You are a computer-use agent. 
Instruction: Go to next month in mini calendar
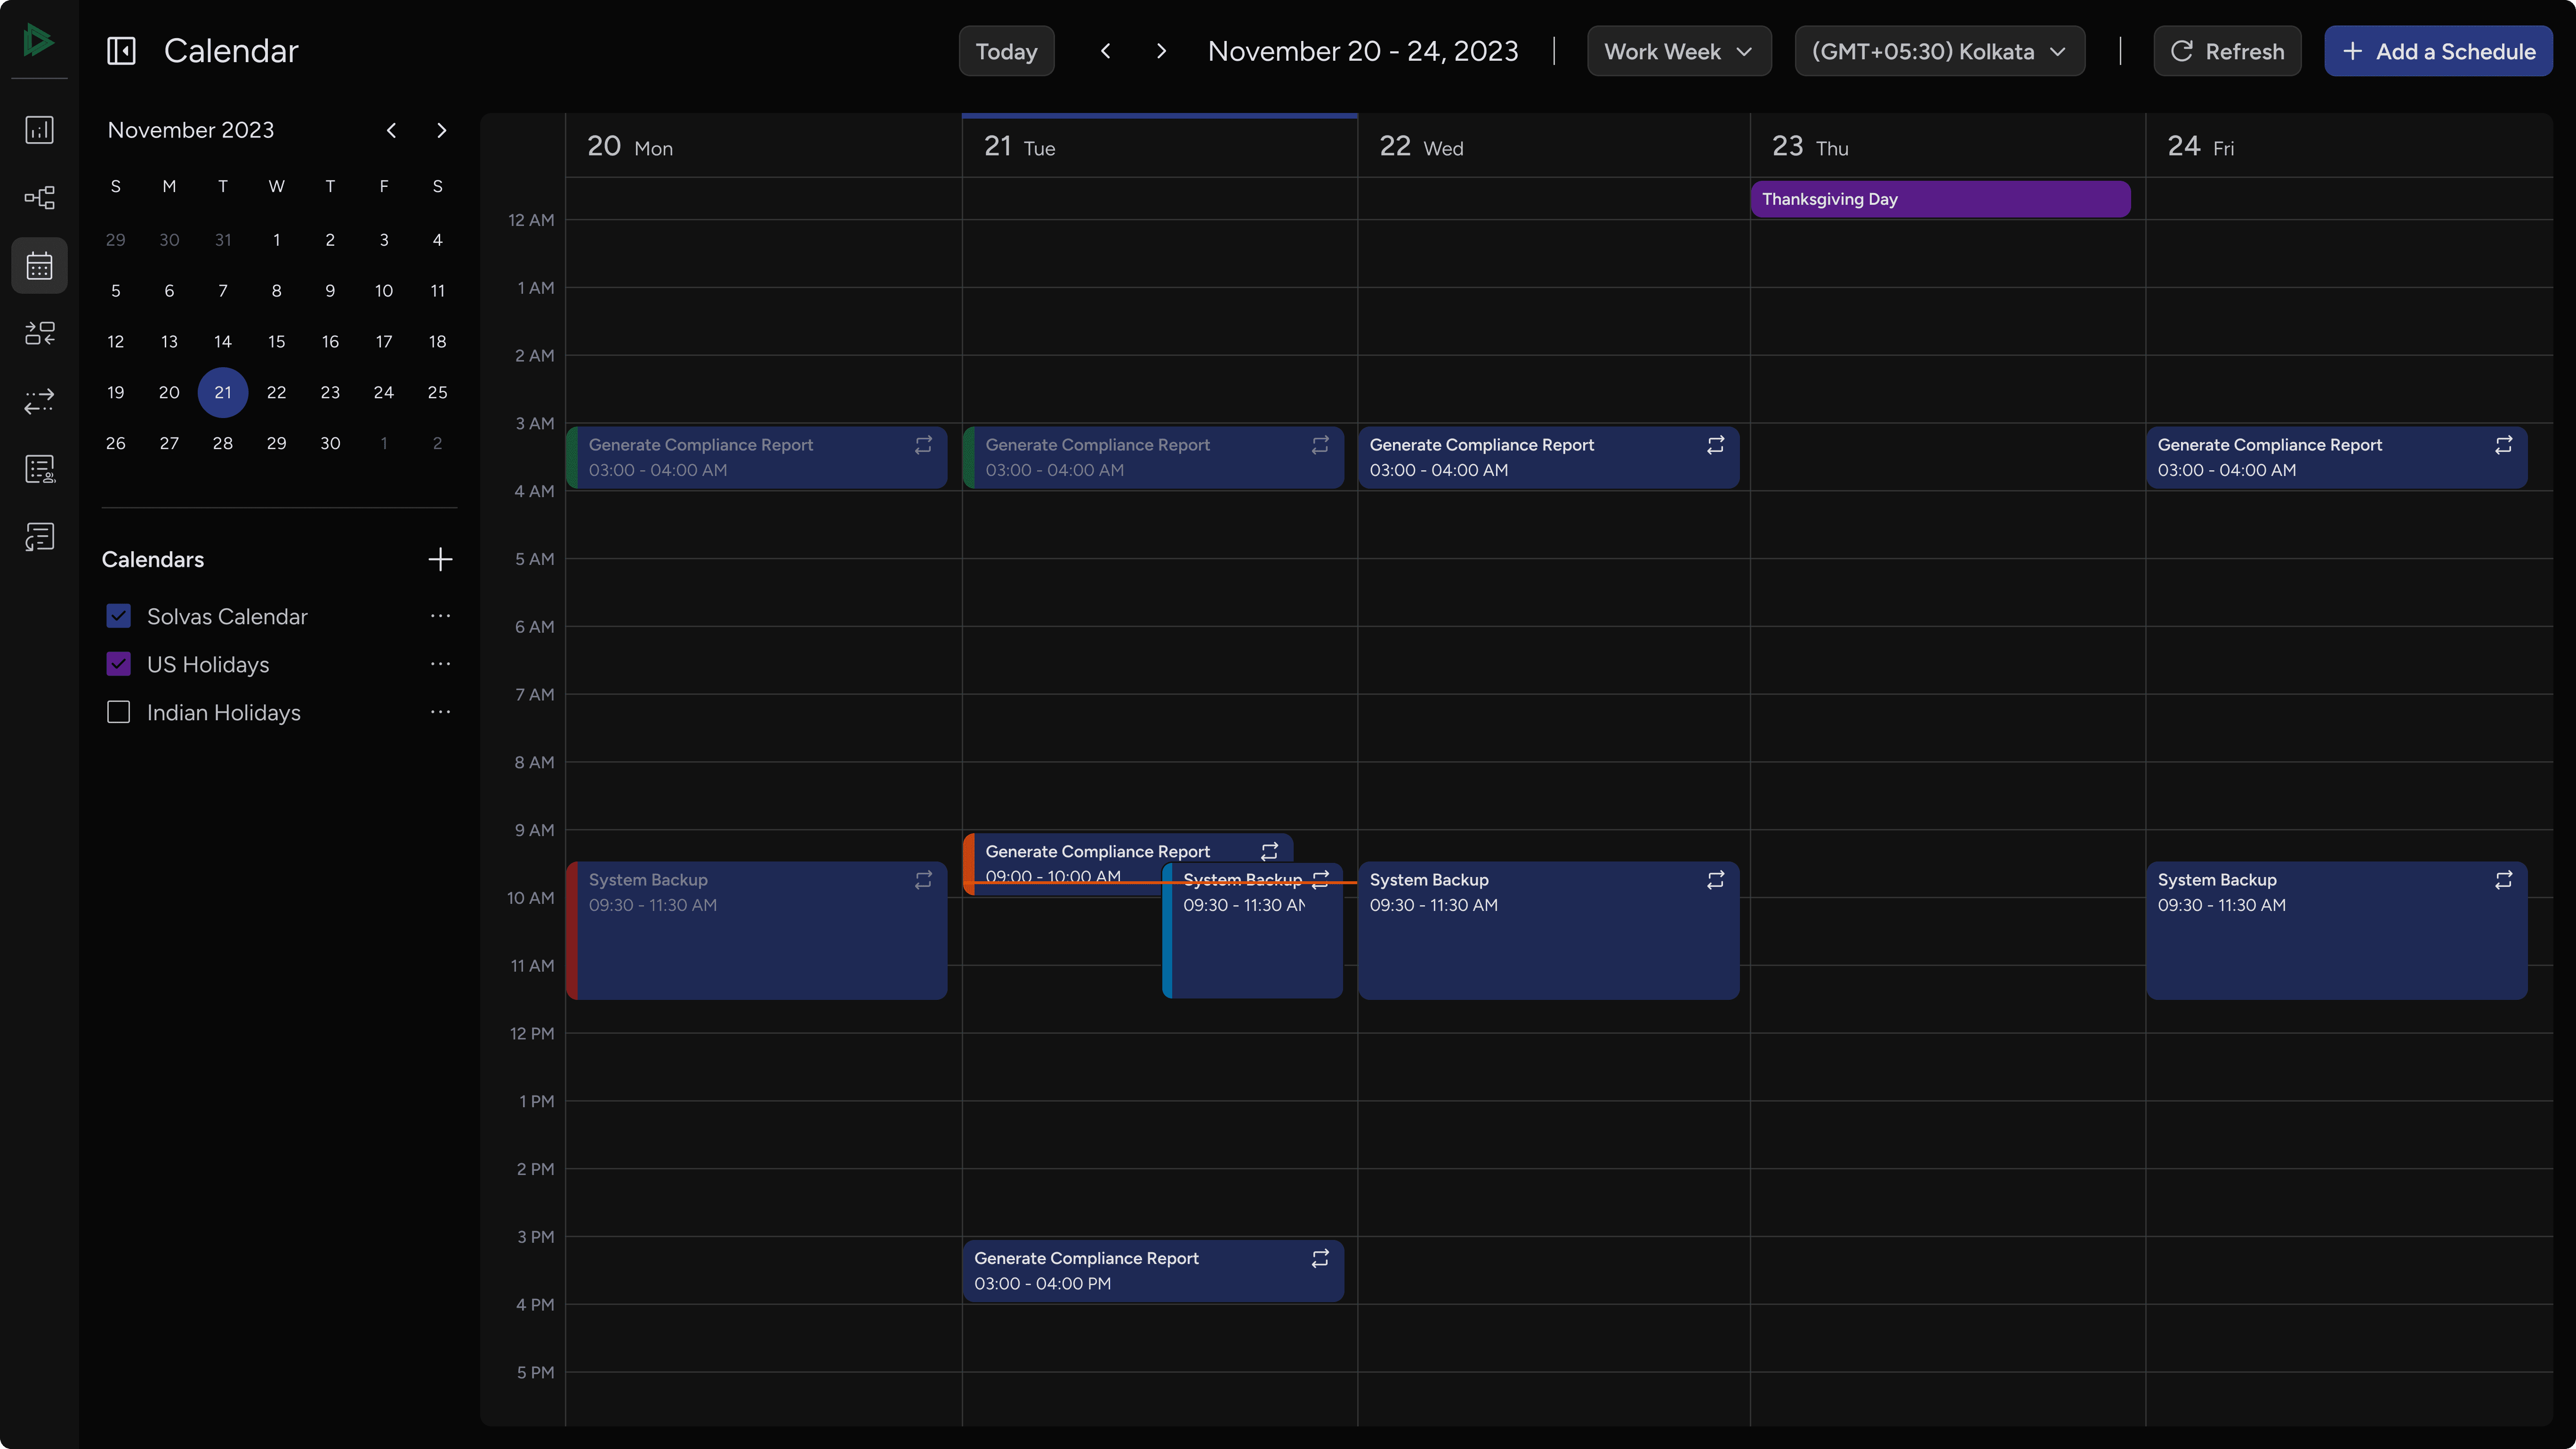441,130
